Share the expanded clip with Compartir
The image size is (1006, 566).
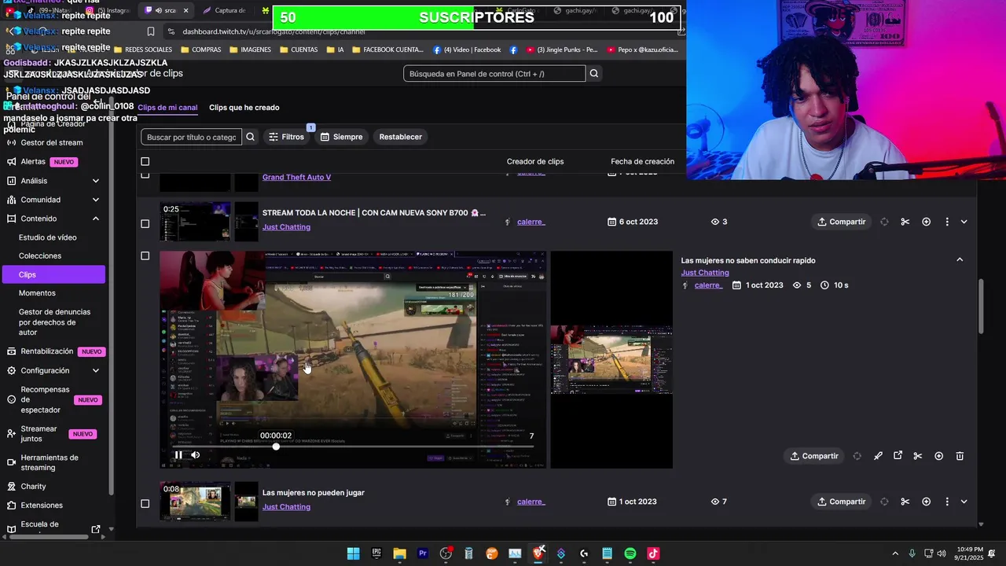(814, 456)
